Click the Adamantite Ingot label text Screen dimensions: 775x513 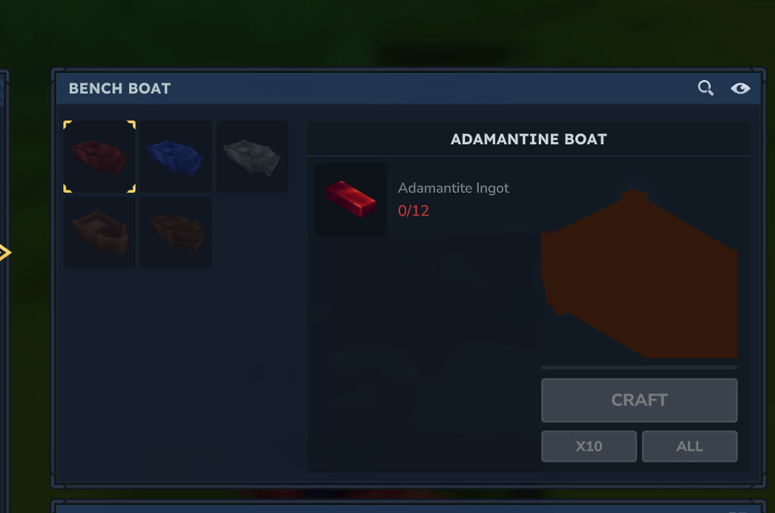point(453,188)
